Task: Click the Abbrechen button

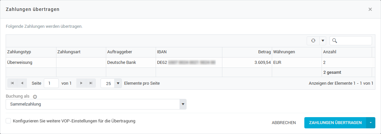Action: (284, 123)
